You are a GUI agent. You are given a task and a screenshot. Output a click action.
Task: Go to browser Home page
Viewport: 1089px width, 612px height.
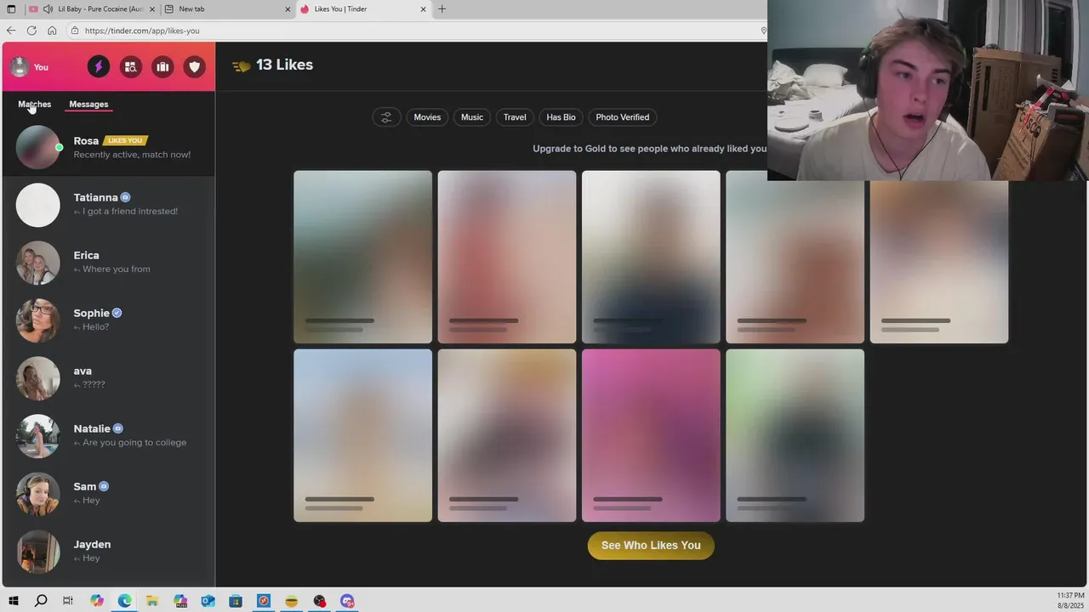click(x=52, y=31)
